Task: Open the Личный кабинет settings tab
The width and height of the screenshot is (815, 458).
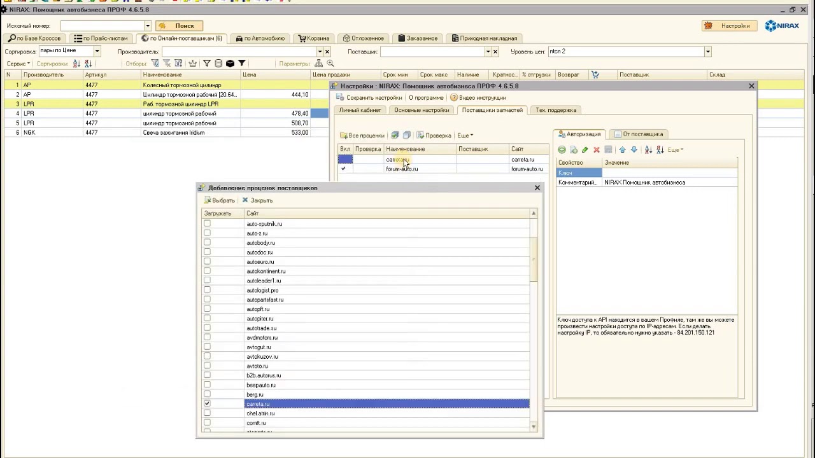Action: [x=360, y=110]
